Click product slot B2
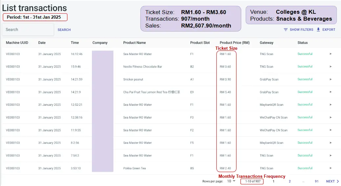 (192, 66)
